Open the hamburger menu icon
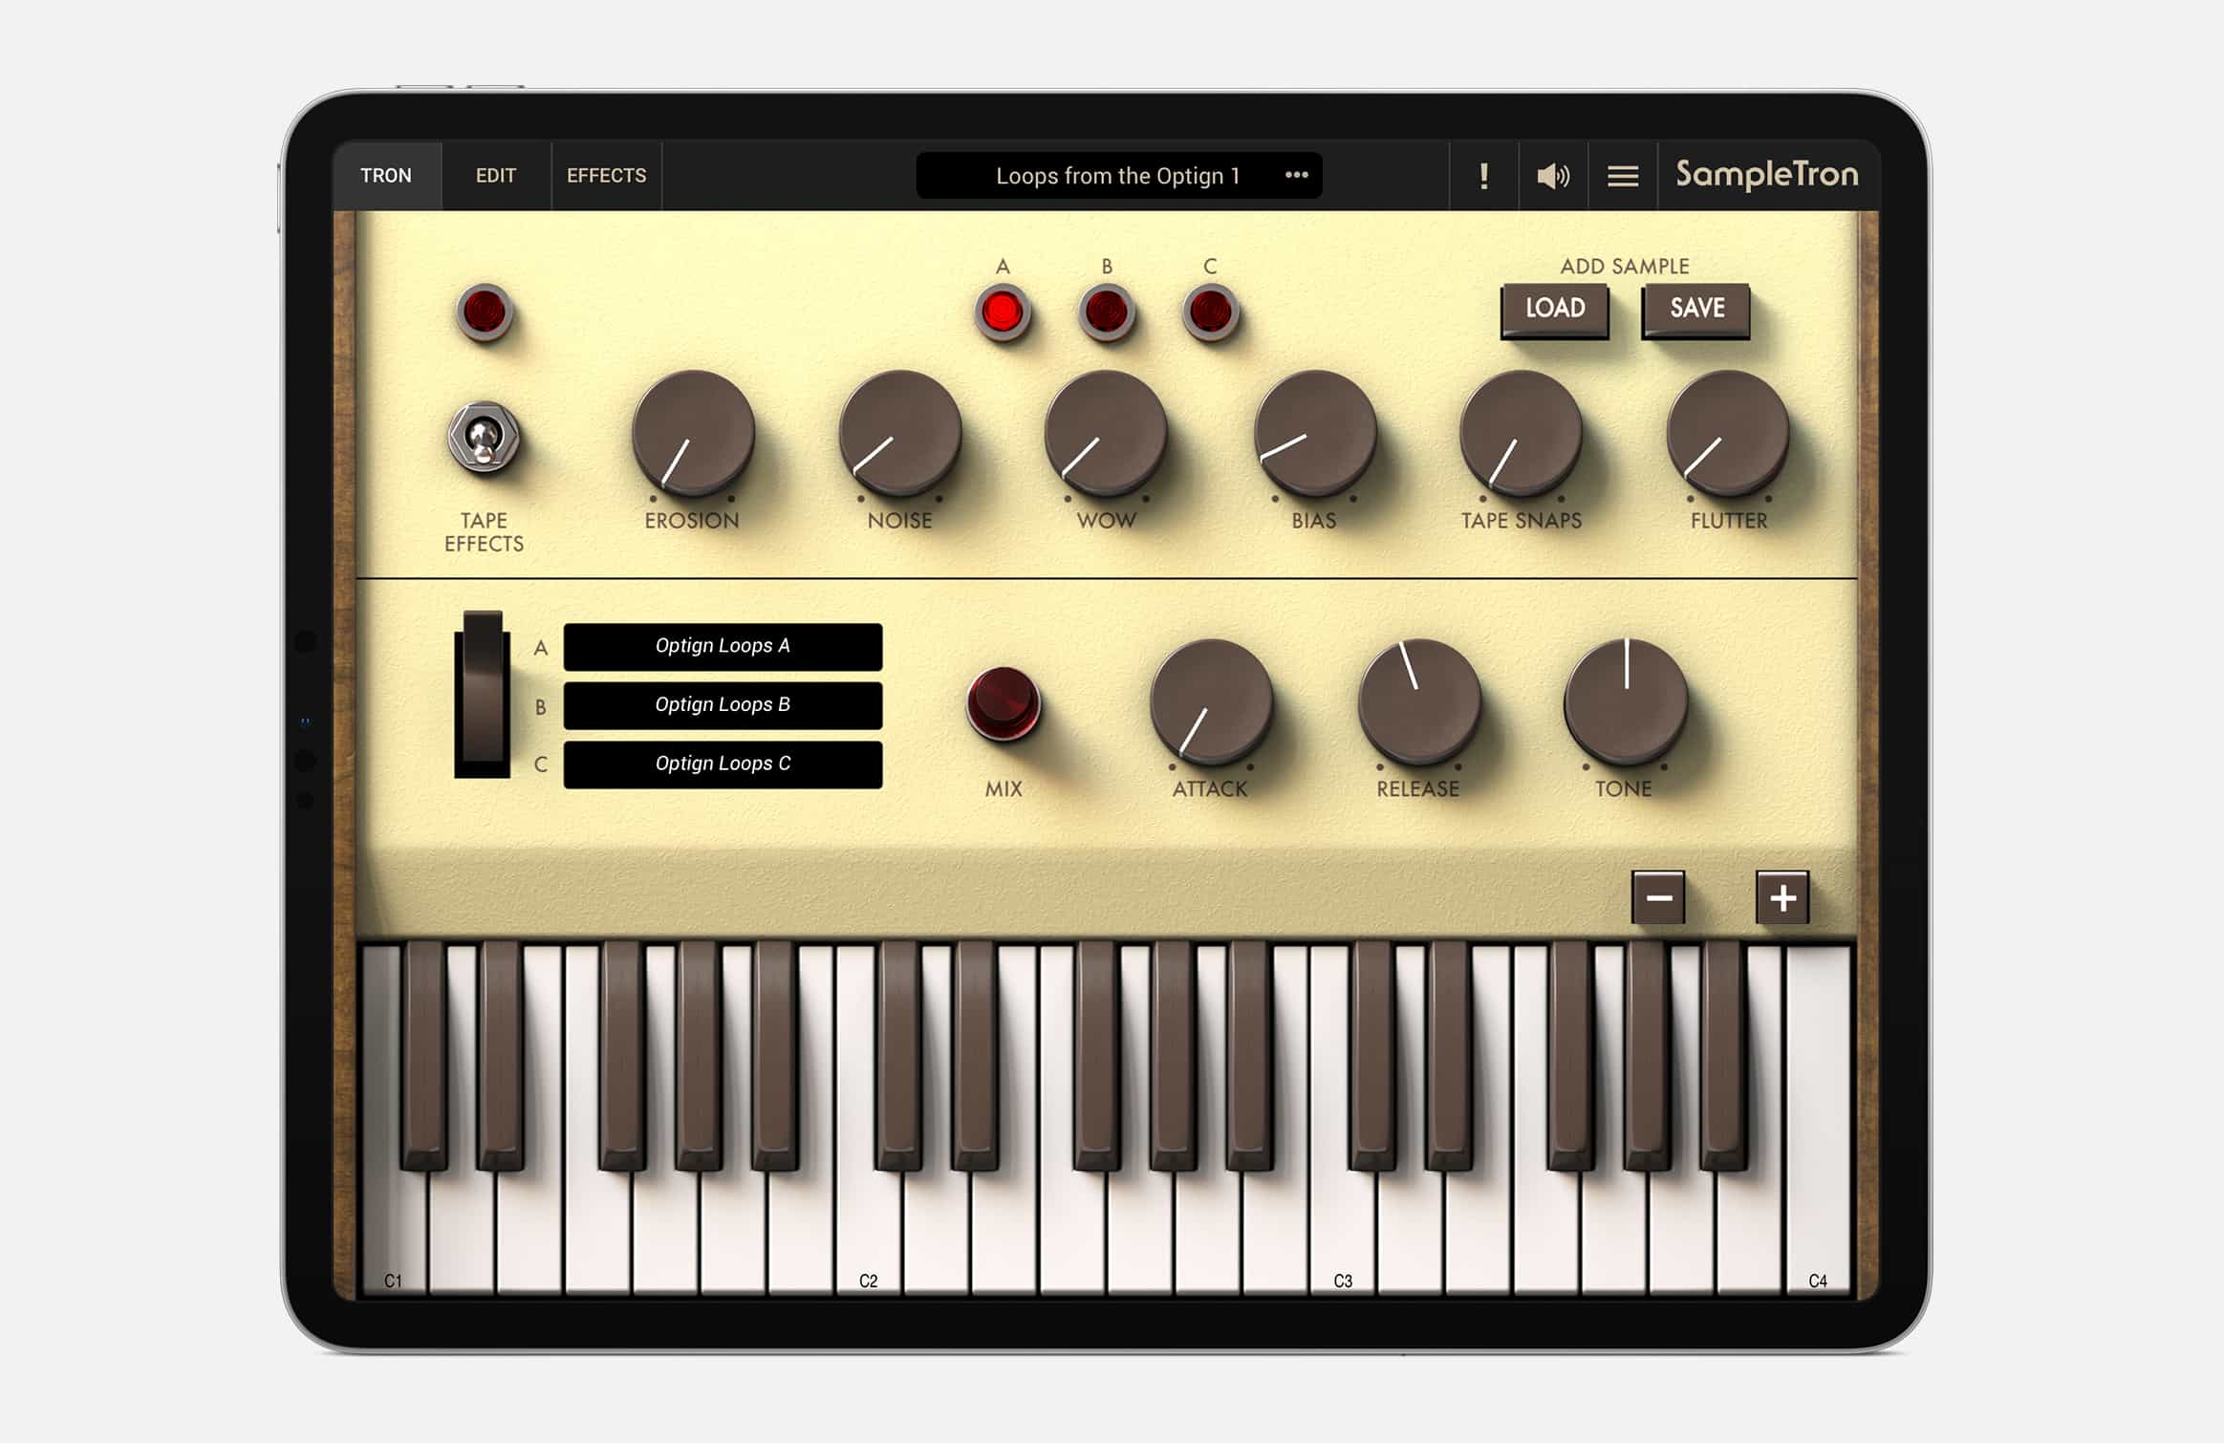The height and width of the screenshot is (1443, 2224). [x=1623, y=176]
